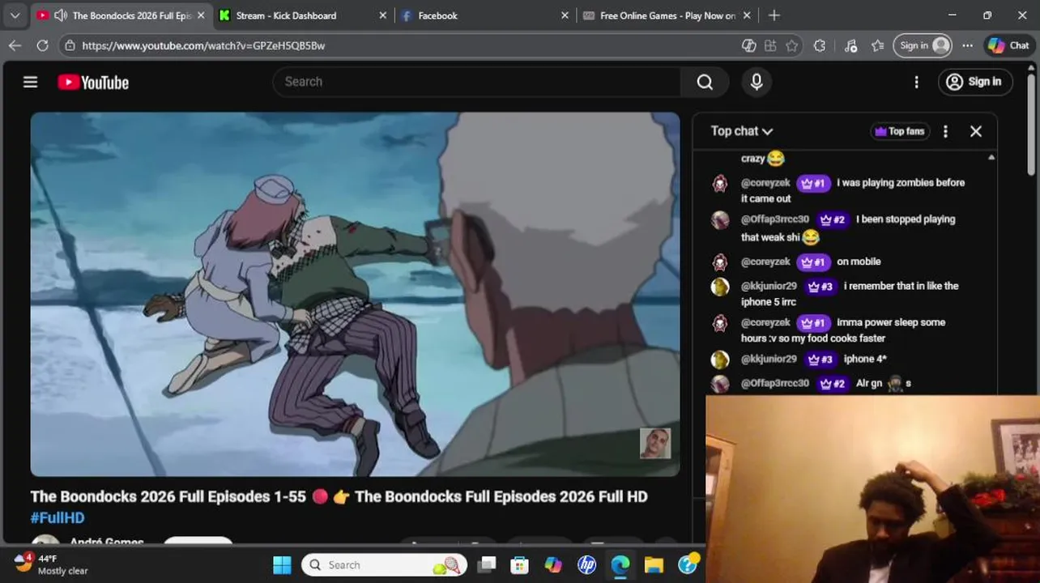The height and width of the screenshot is (583, 1040).
Task: Open Get Help icon on taskbar
Action: pos(688,565)
